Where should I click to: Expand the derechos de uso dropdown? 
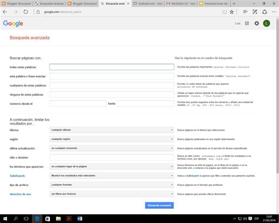[x=112, y=194]
